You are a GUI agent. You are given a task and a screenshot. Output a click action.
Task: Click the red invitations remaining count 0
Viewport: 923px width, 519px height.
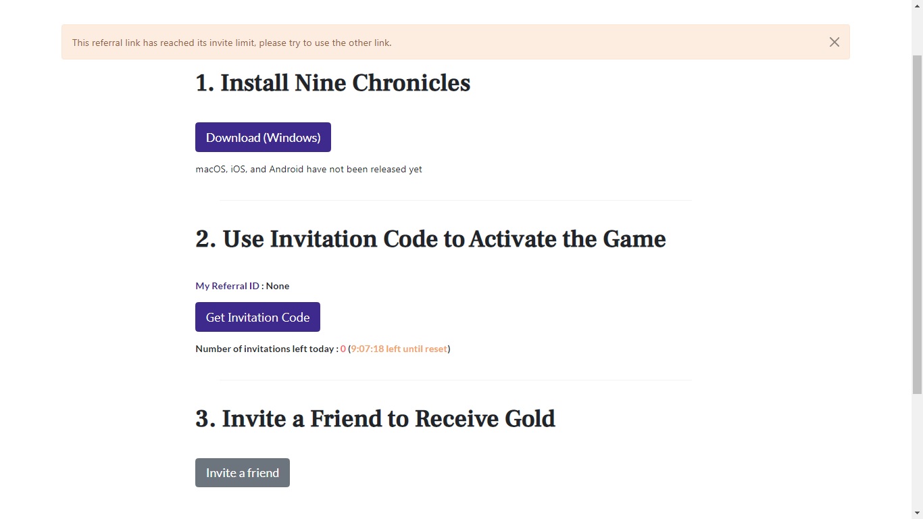tap(343, 349)
